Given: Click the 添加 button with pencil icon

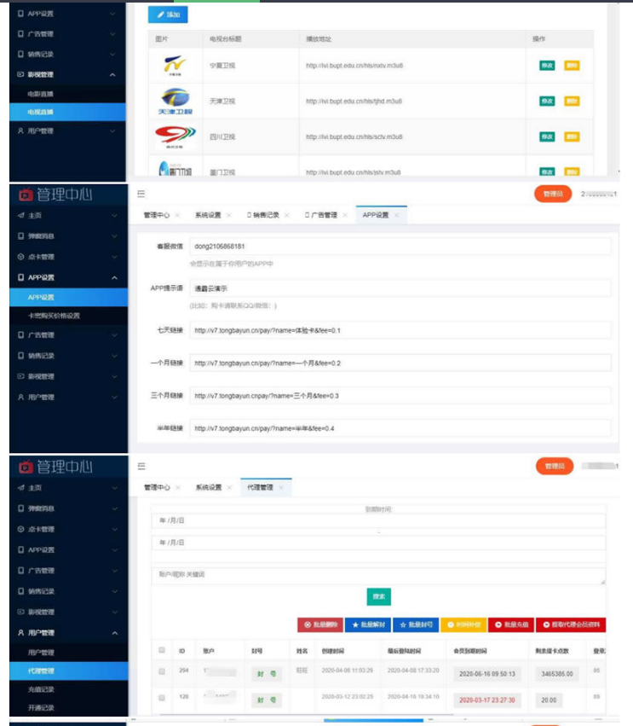Looking at the screenshot, I should 168,15.
